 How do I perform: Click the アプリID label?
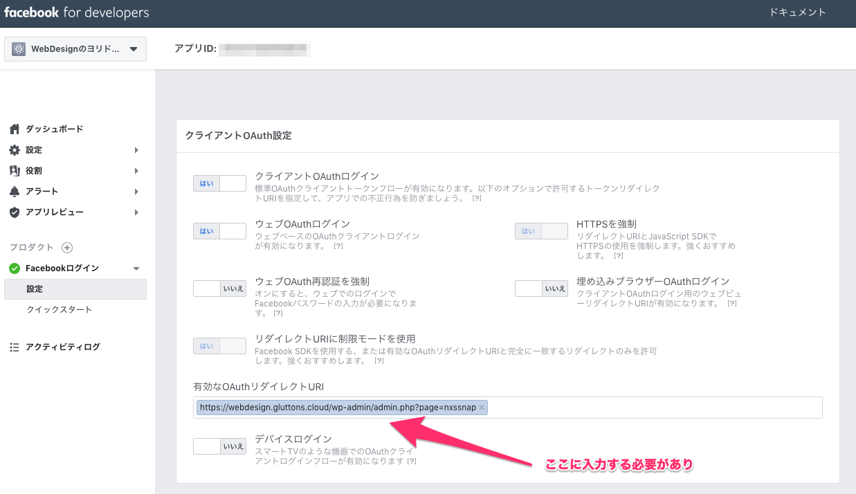196,49
